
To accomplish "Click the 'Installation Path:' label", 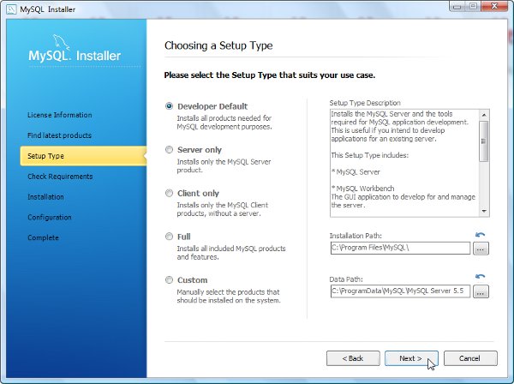I will pos(356,236).
